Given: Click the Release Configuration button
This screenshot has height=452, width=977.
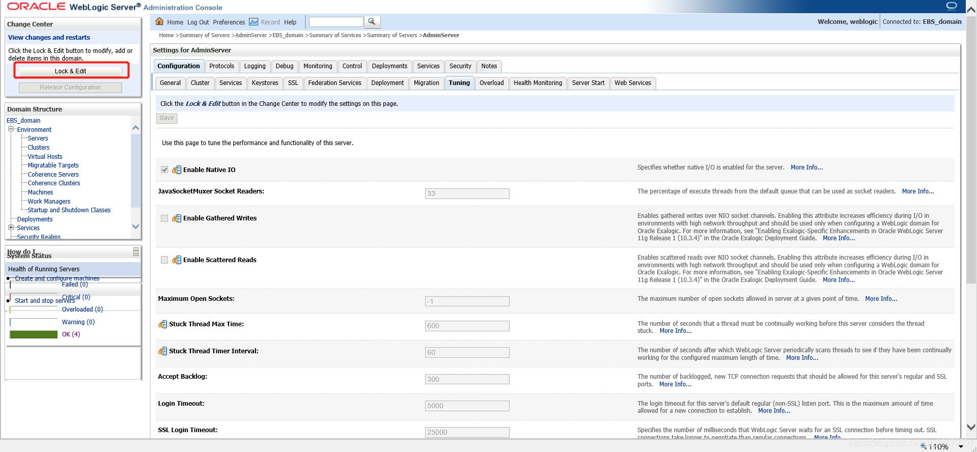Looking at the screenshot, I should tap(70, 88).
